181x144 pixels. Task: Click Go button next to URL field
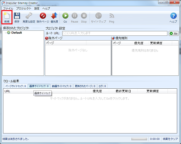(x=174, y=33)
